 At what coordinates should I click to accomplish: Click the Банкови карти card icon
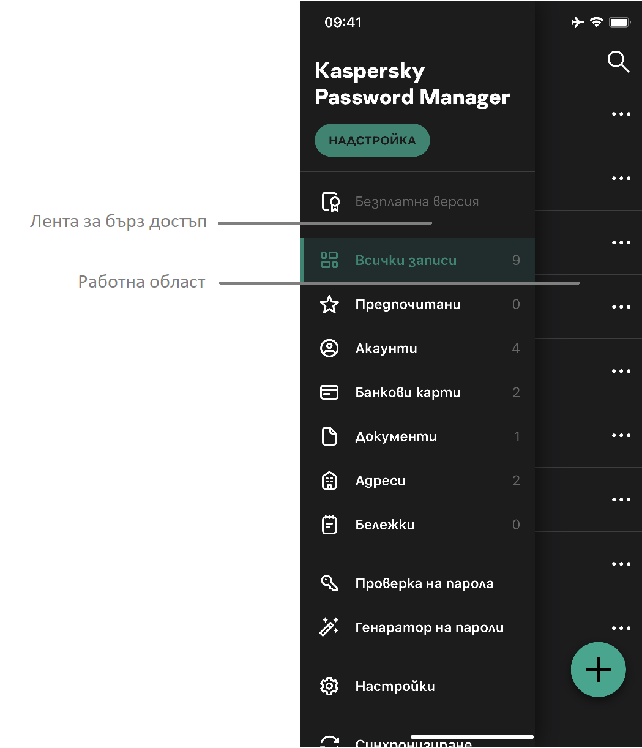[329, 392]
